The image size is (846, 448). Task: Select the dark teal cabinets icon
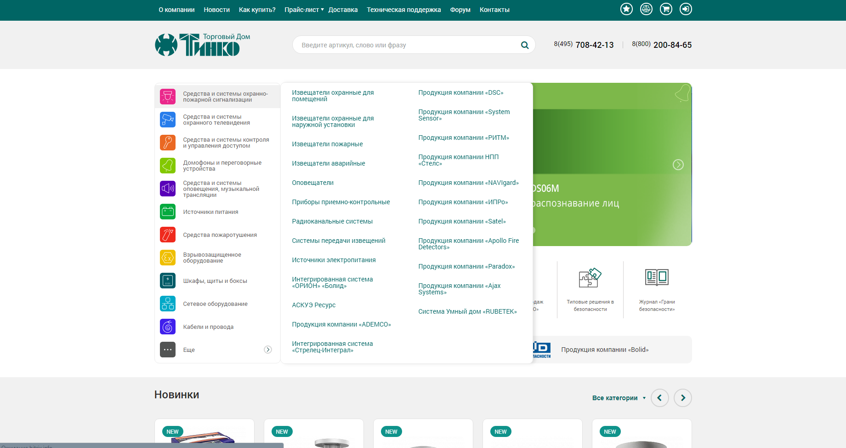pos(168,281)
